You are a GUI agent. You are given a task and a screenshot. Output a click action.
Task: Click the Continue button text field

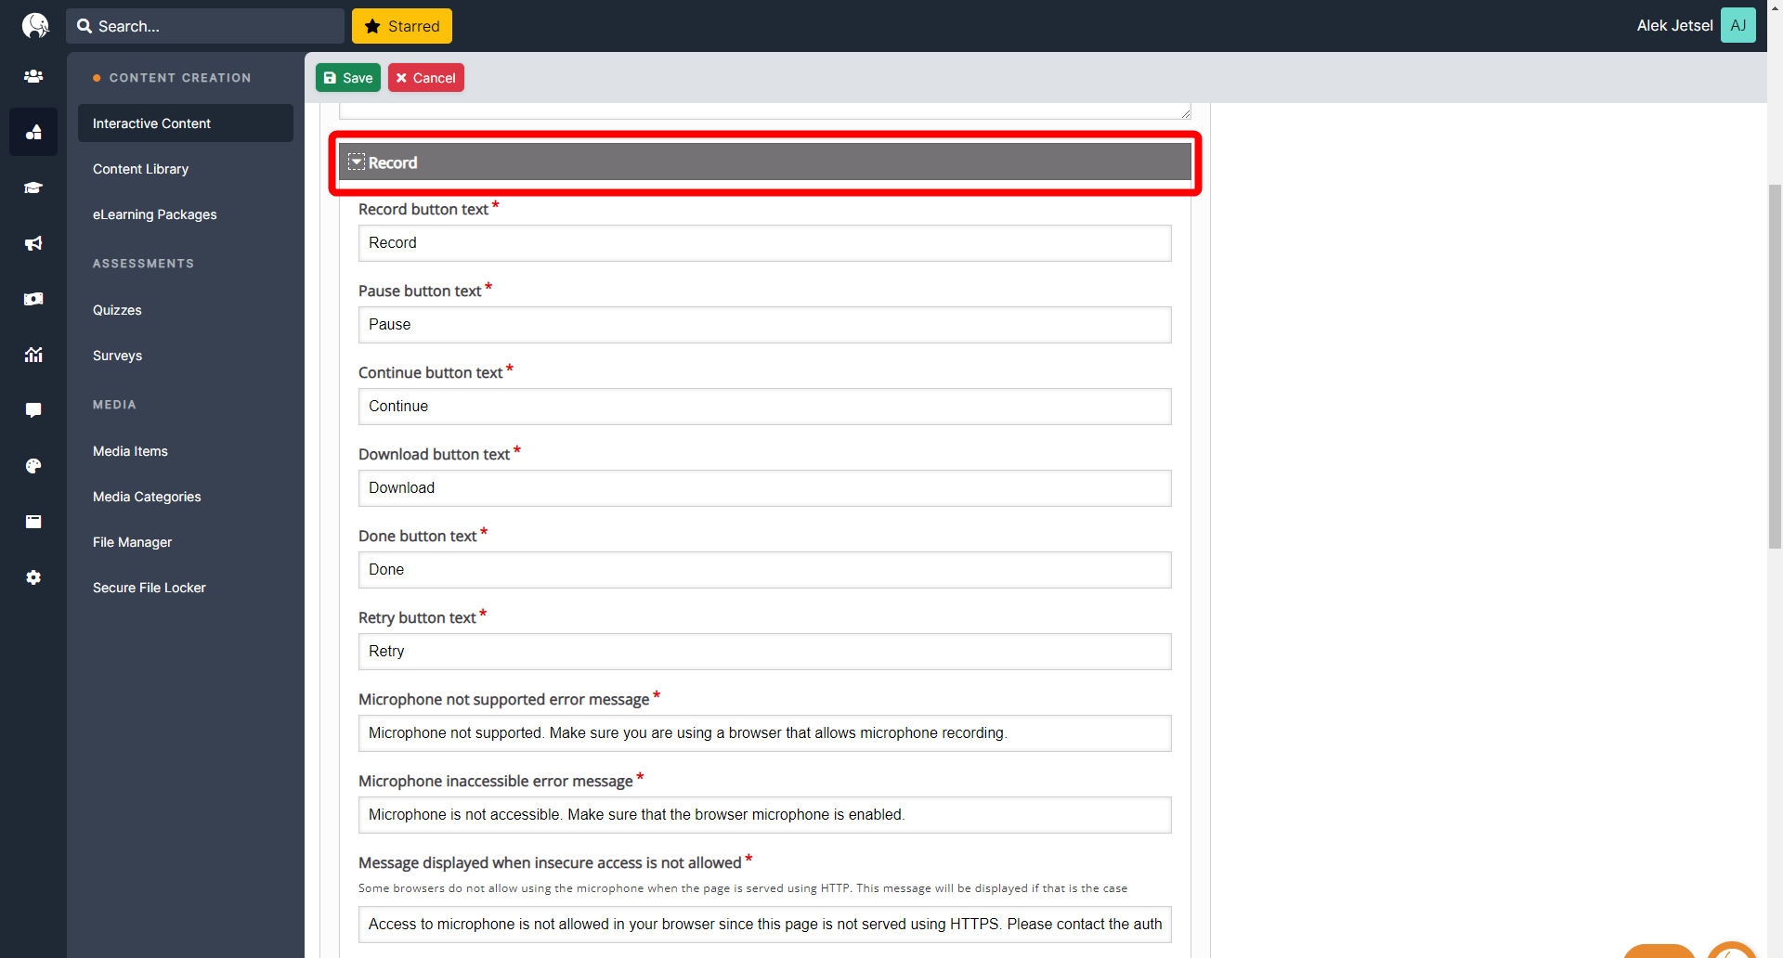pyautogui.click(x=765, y=407)
